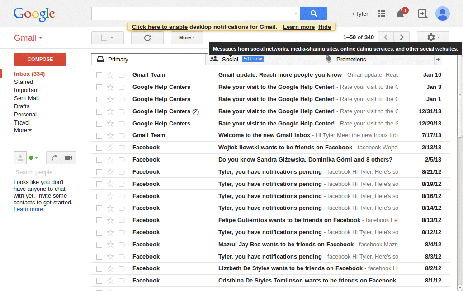Viewport: 463px width, 291px height.
Task: Hide the desktop notifications bar
Action: coord(325,27)
